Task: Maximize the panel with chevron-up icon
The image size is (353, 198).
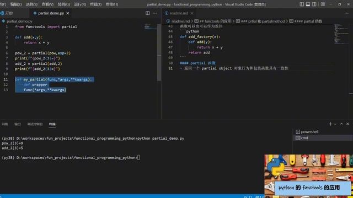Action: [x=341, y=124]
